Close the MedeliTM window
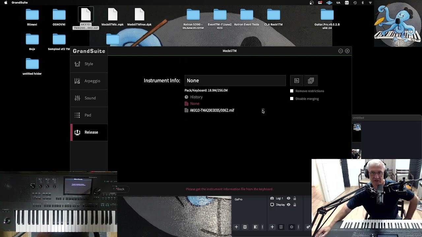 [347, 51]
